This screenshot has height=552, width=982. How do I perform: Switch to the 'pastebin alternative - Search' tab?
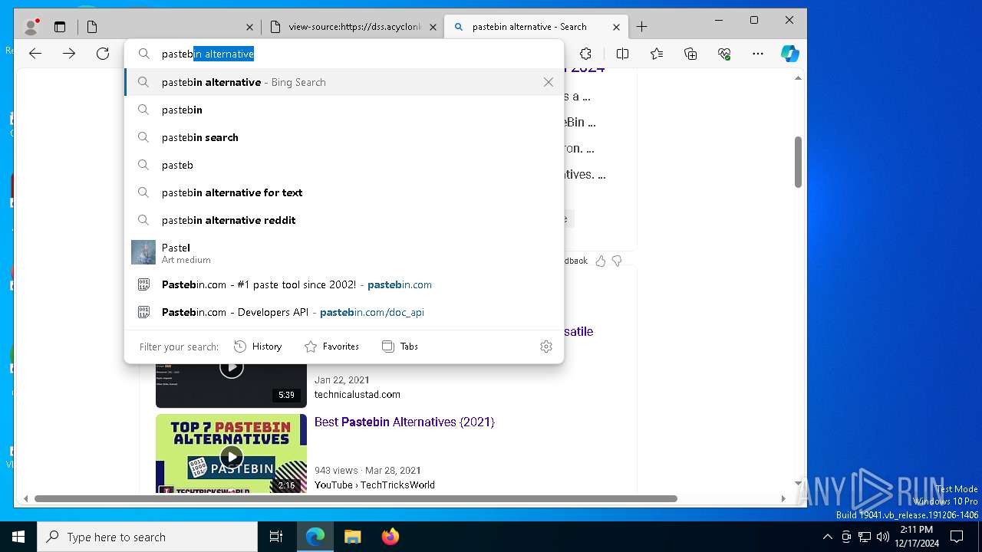[535, 27]
